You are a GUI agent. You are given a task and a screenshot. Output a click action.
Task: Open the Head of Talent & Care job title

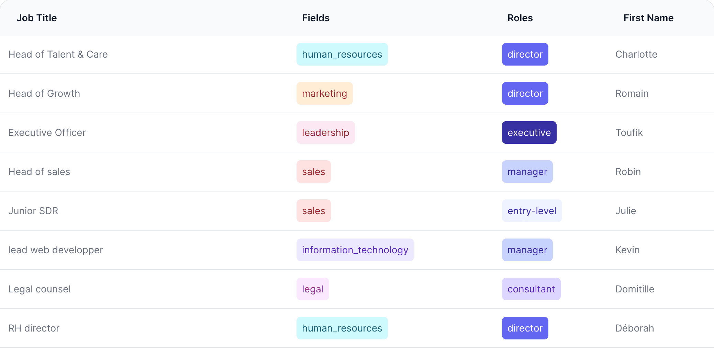[58, 54]
